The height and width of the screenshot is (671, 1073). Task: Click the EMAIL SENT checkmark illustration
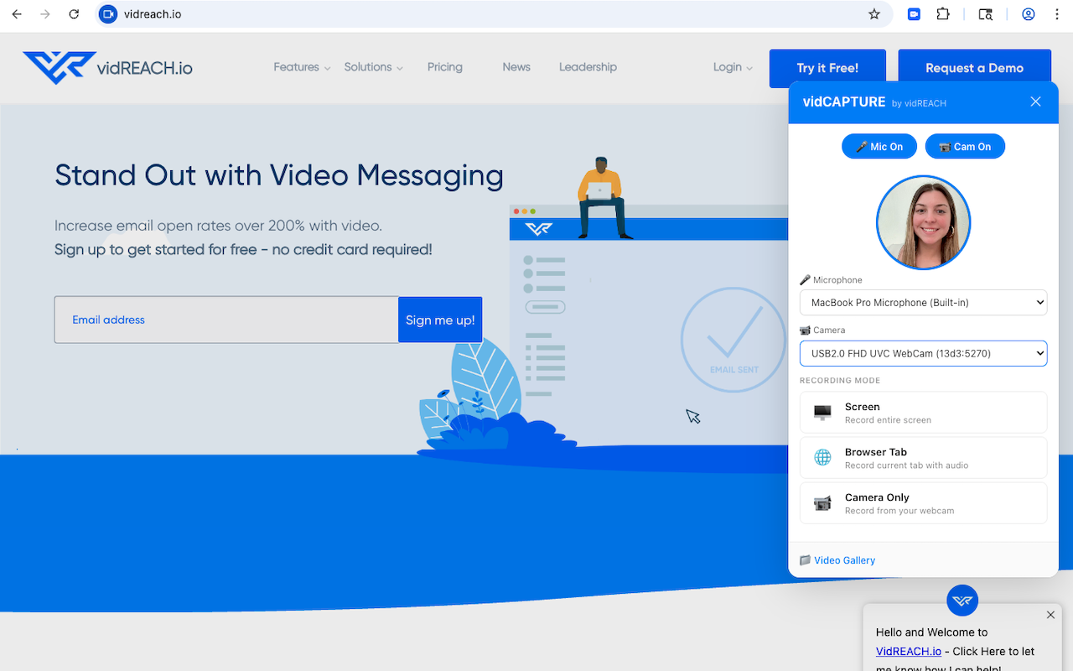[x=733, y=340]
